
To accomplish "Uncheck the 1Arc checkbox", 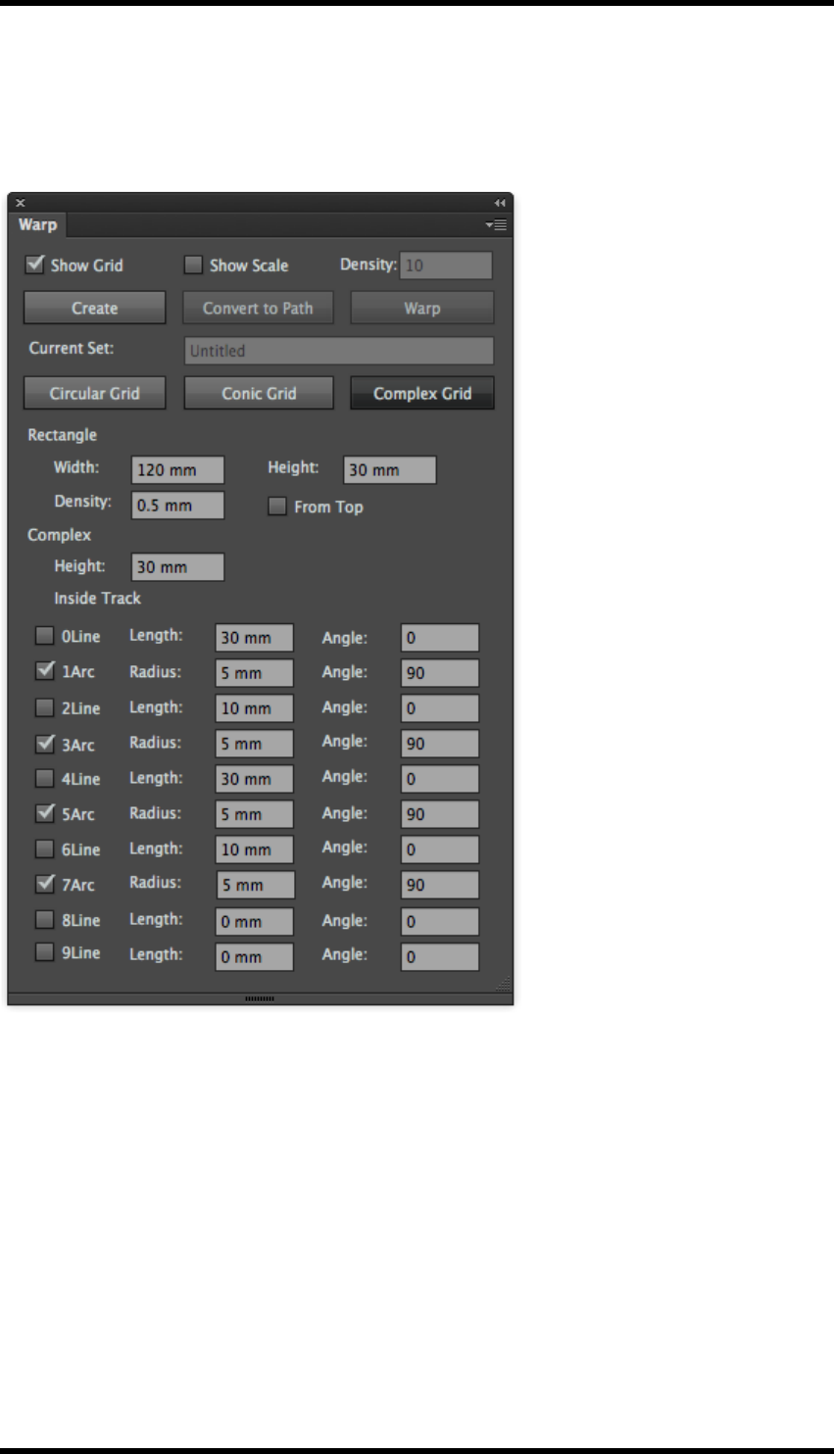I will click(44, 671).
